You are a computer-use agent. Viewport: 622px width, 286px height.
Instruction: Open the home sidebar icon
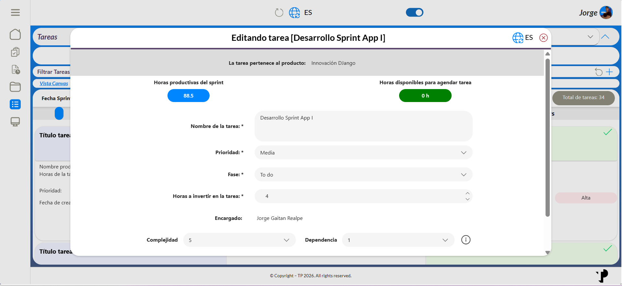tap(15, 34)
